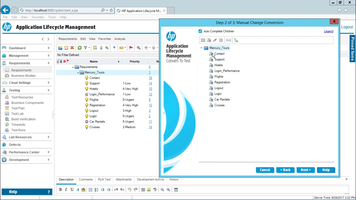
Task: Click the New Folder toolbar icon
Action: [60, 48]
